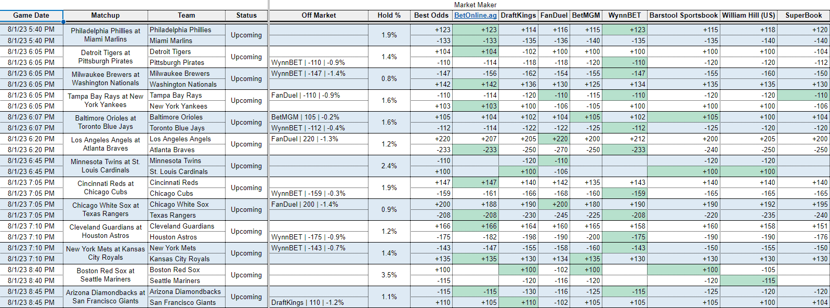830x308 pixels.
Task: Click the Upcoming status for Diamondbacks-Giants game
Action: 246,297
